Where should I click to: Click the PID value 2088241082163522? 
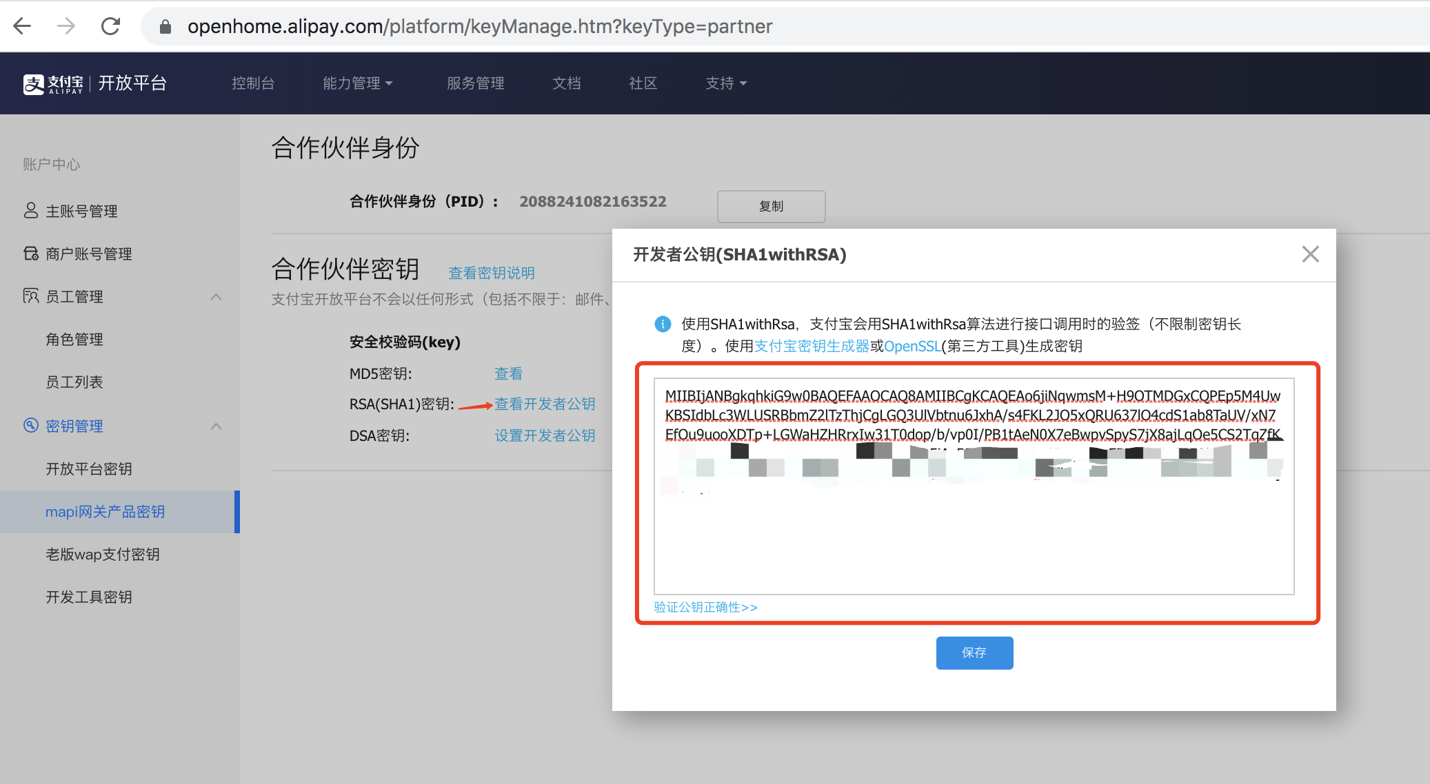(x=593, y=201)
